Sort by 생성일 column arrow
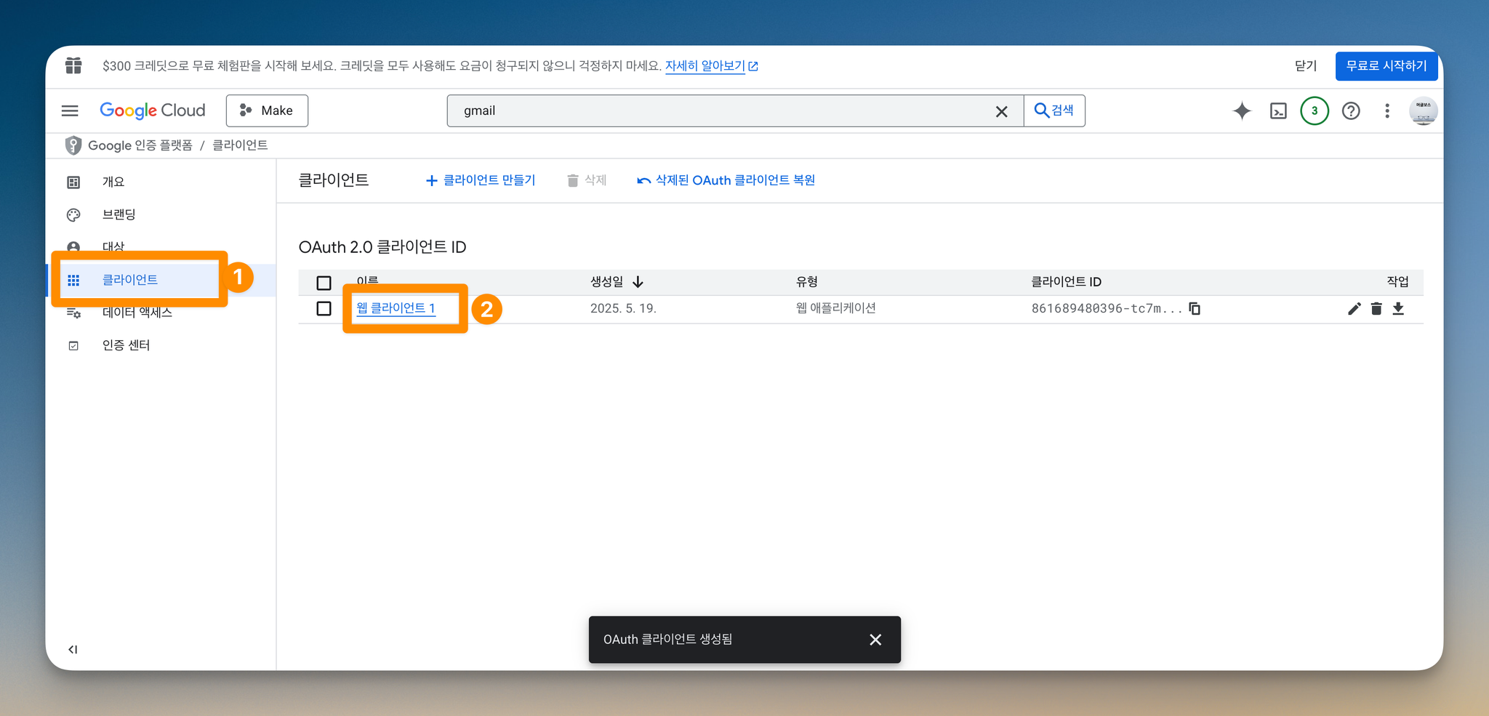Screen dimensions: 1489x716 tap(638, 282)
